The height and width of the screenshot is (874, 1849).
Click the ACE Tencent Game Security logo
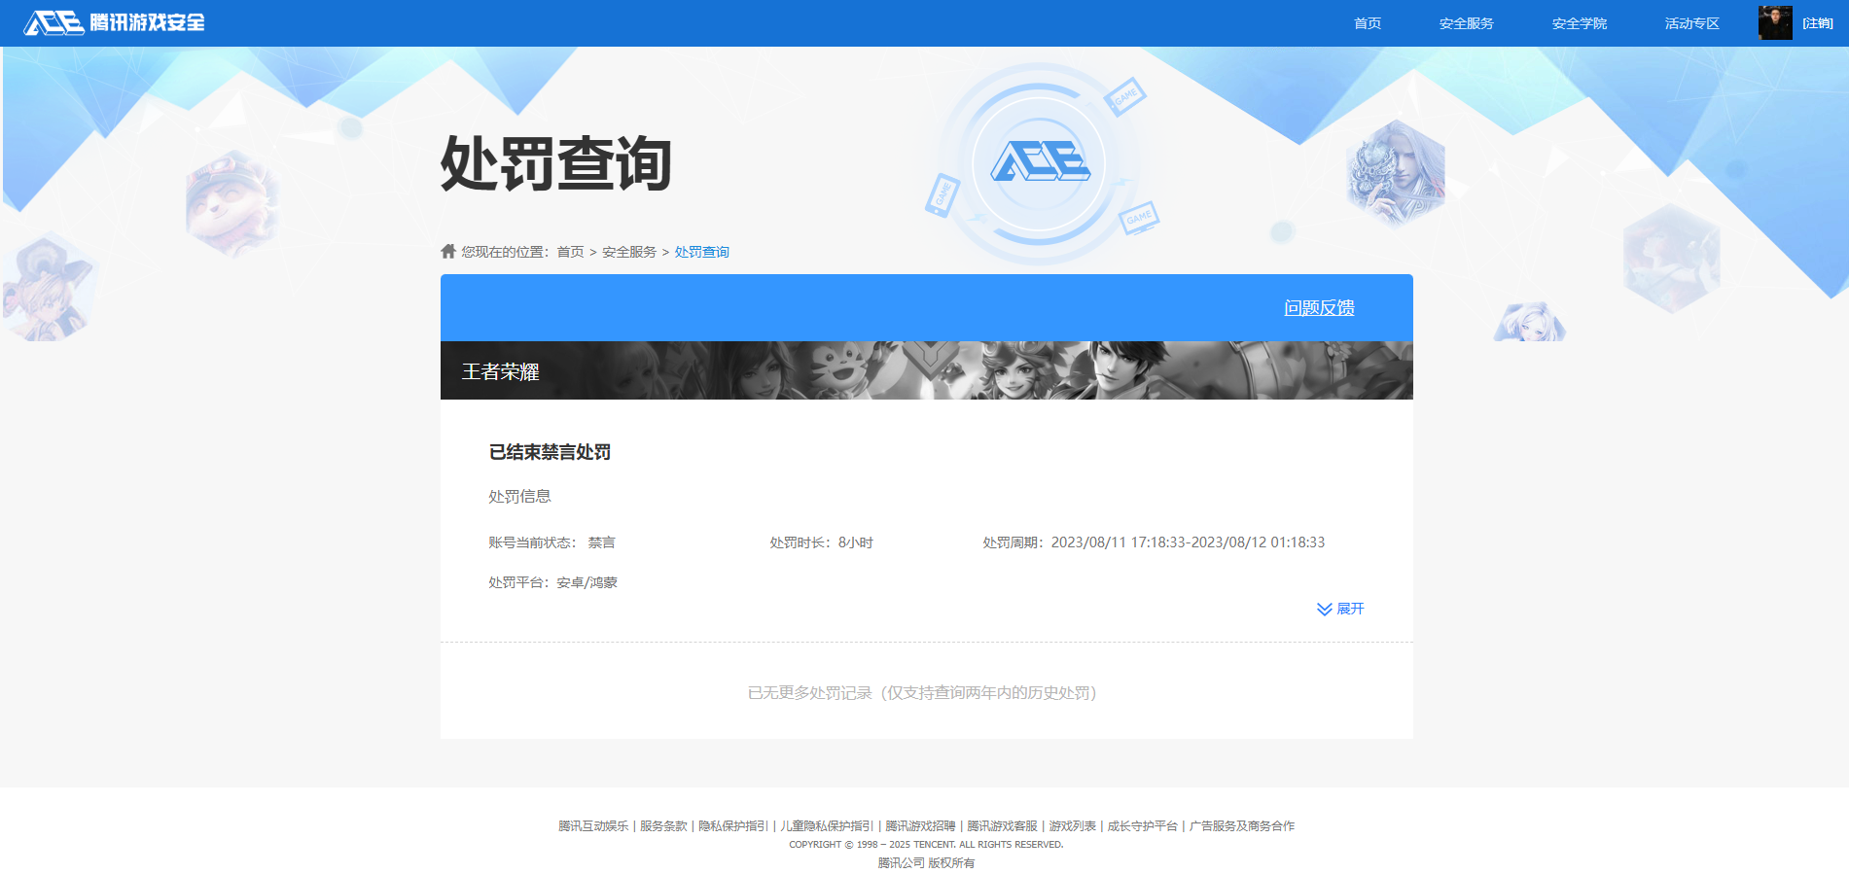(114, 22)
